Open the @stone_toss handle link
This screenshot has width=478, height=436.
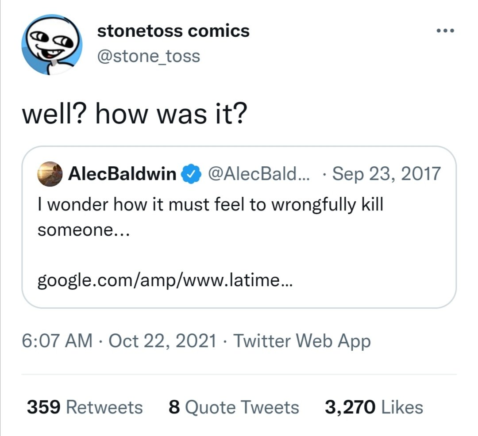(x=148, y=56)
